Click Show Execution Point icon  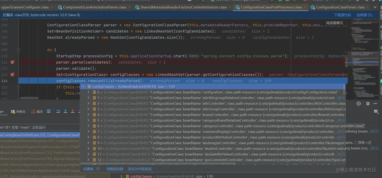[x=49, y=111]
